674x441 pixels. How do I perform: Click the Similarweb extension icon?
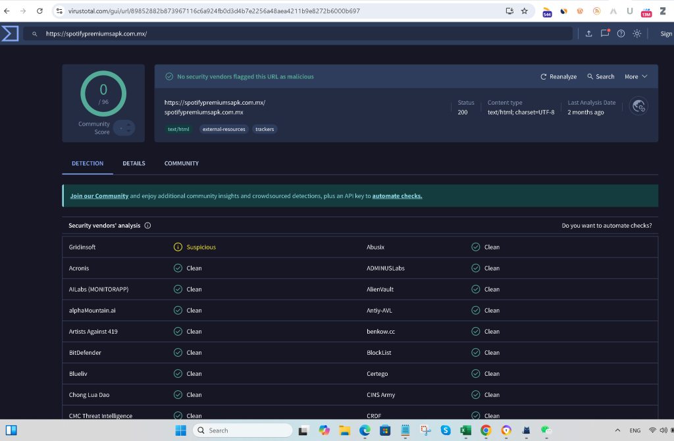point(563,11)
